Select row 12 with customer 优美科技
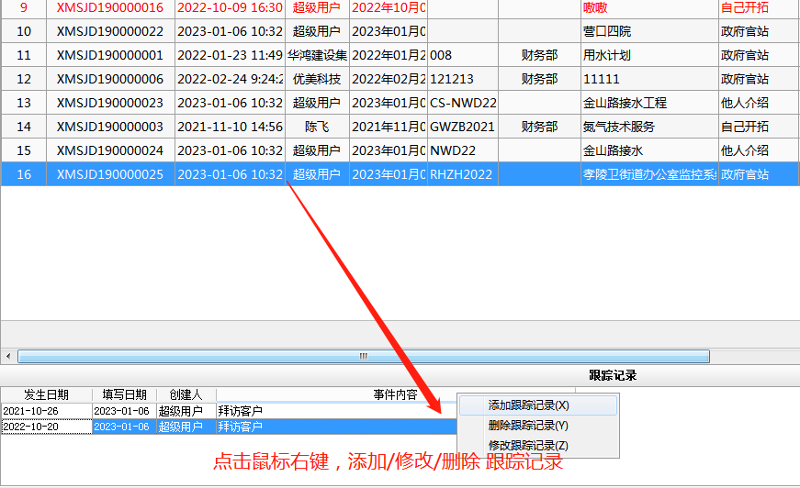 coord(316,79)
